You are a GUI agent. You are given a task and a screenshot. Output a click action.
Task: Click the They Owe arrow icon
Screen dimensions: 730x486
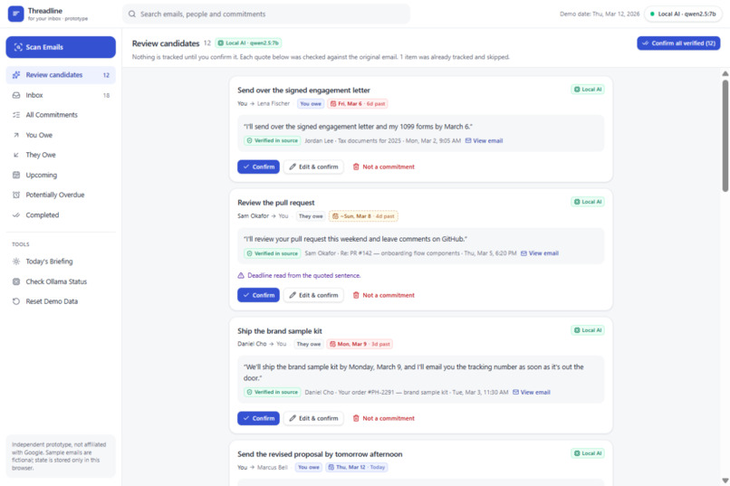coord(16,155)
